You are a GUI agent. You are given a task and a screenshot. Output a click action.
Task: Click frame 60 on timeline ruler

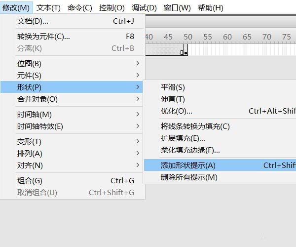click(227, 37)
